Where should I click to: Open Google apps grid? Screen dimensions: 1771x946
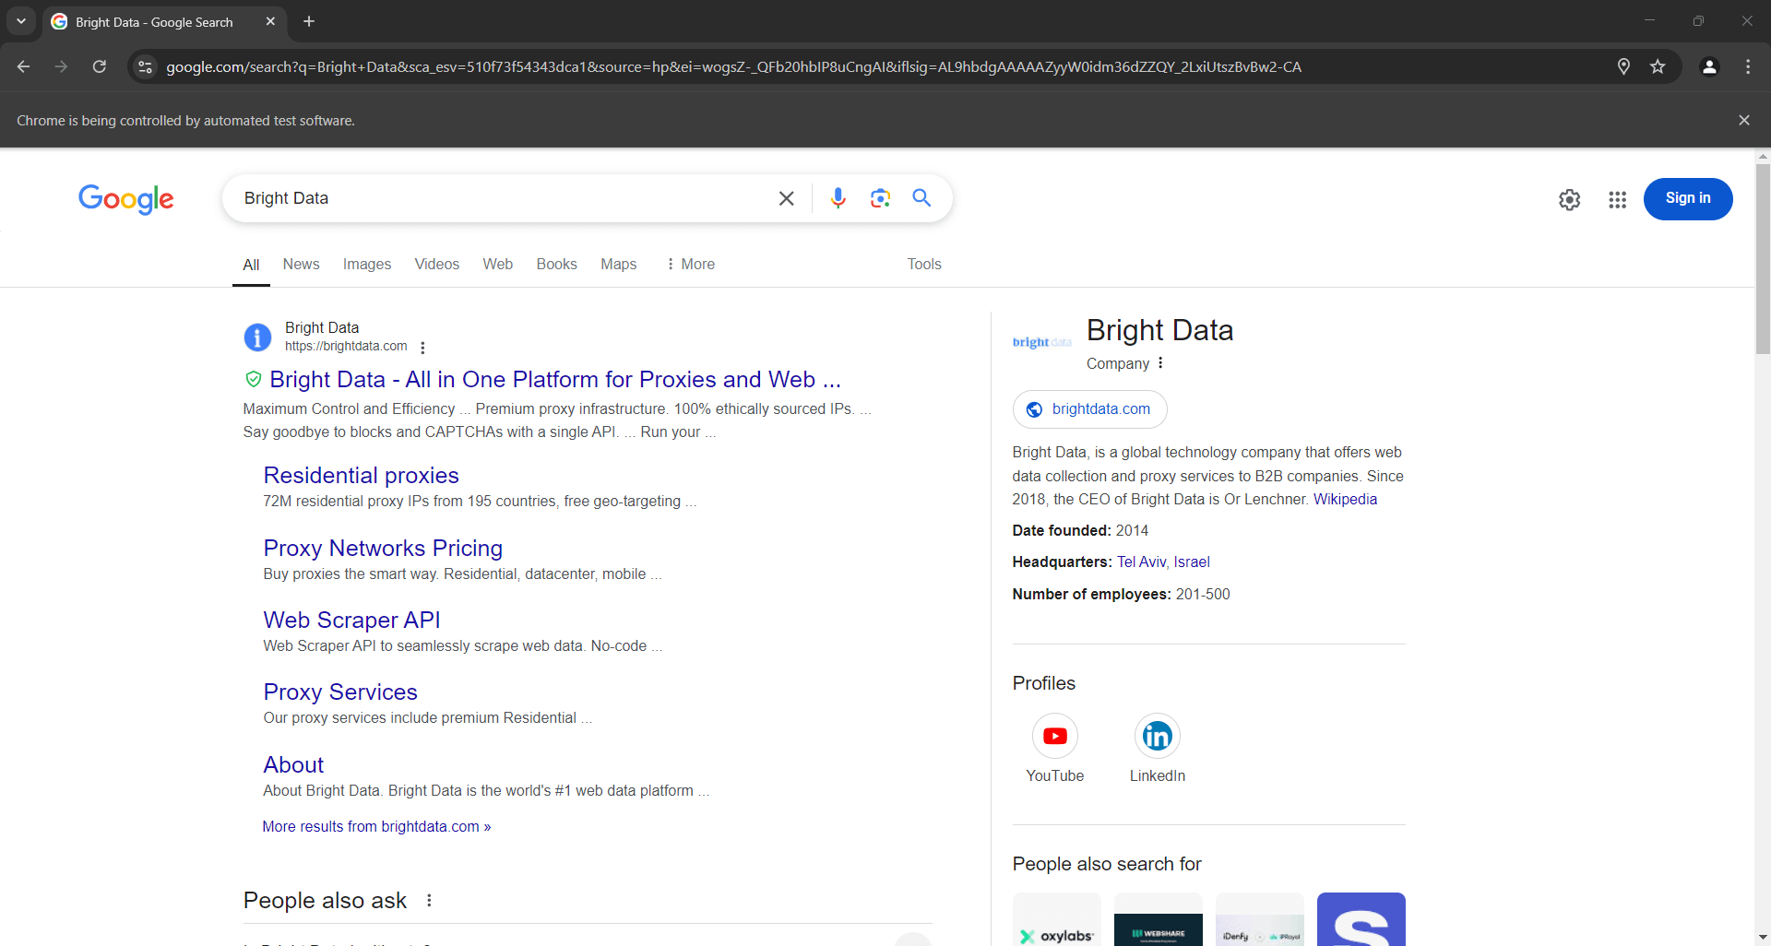coord(1617,199)
